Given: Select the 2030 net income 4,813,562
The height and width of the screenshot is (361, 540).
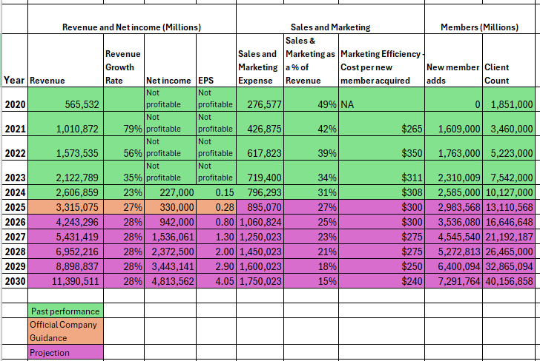Looking at the screenshot, I should pyautogui.click(x=170, y=281).
